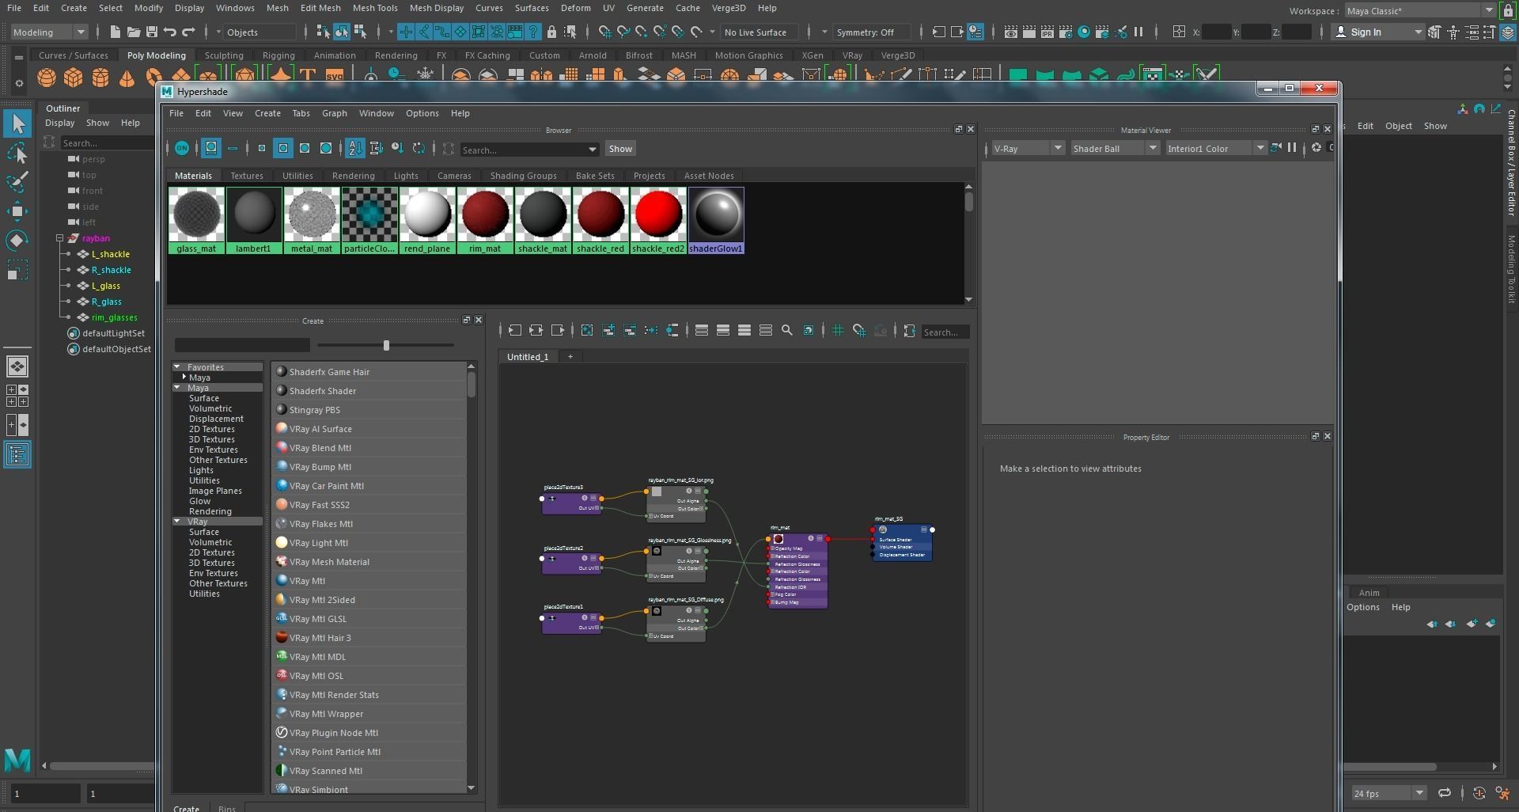This screenshot has height=812, width=1519.
Task: Open the Verge3D menu in the main menu bar
Action: (729, 8)
